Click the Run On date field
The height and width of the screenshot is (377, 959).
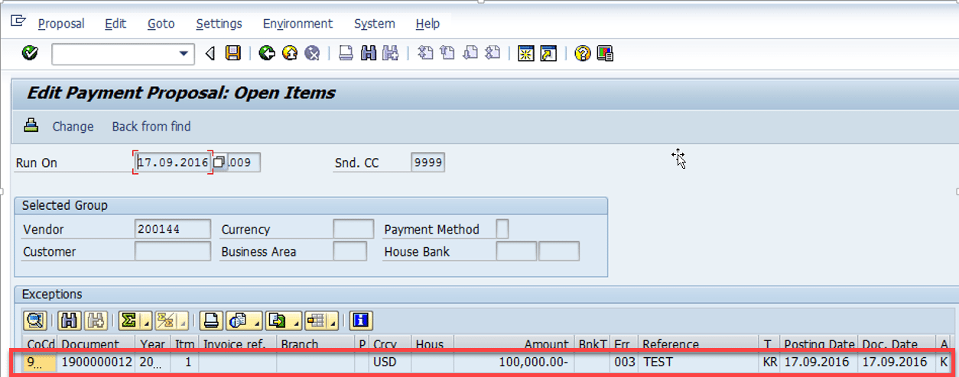tap(173, 163)
